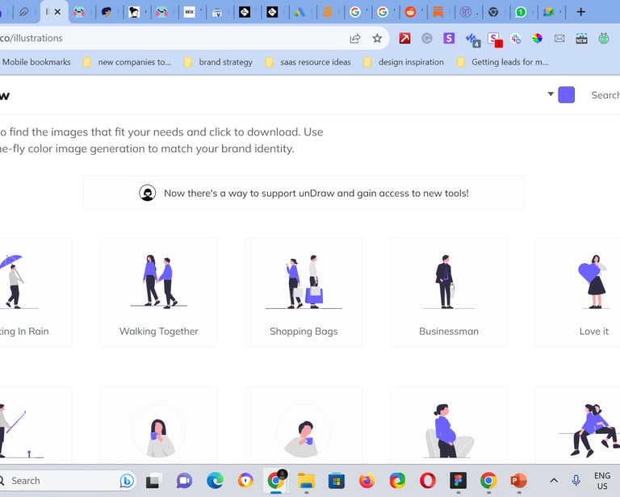
Task: Click the unDraw Search field
Action: point(605,95)
